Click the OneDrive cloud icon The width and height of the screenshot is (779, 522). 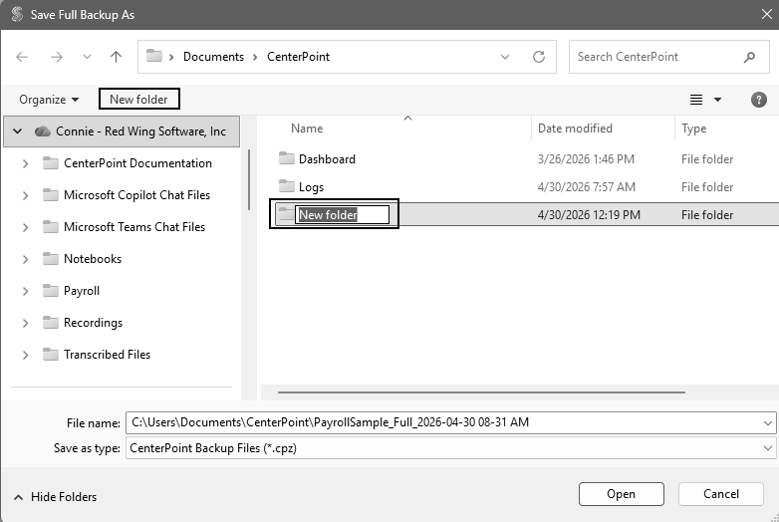click(x=43, y=131)
